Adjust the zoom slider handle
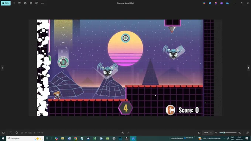This screenshot has width=251, height=141. click(224, 133)
